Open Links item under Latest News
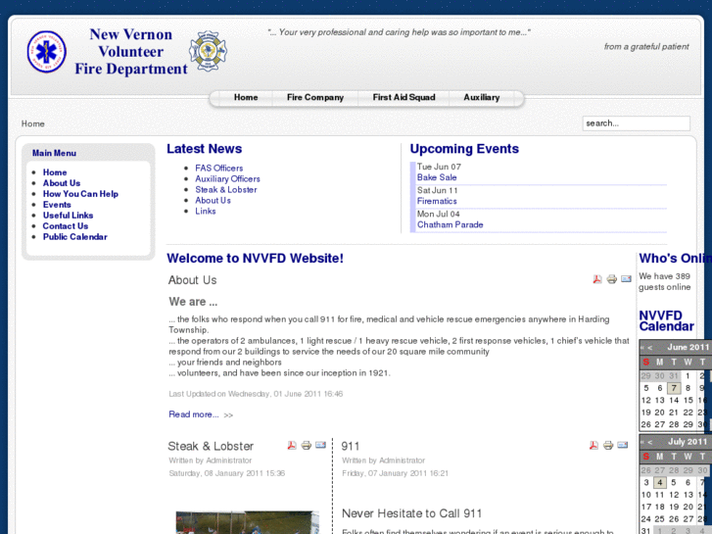Screen dimensions: 712x534 click(206, 212)
